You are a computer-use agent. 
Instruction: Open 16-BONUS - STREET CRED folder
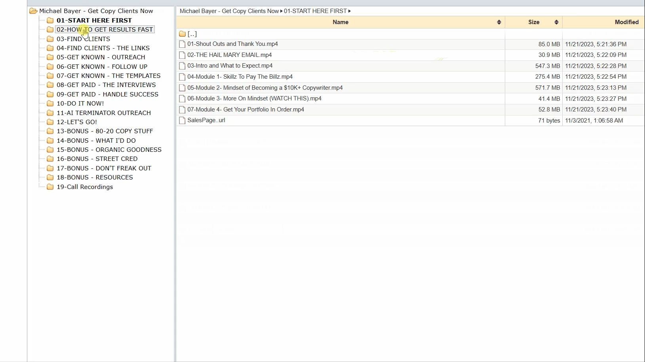pos(97,158)
